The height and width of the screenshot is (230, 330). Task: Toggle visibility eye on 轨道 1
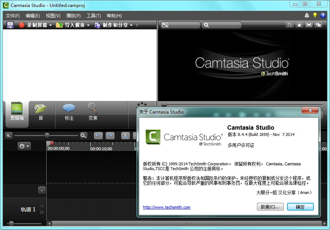(42, 206)
